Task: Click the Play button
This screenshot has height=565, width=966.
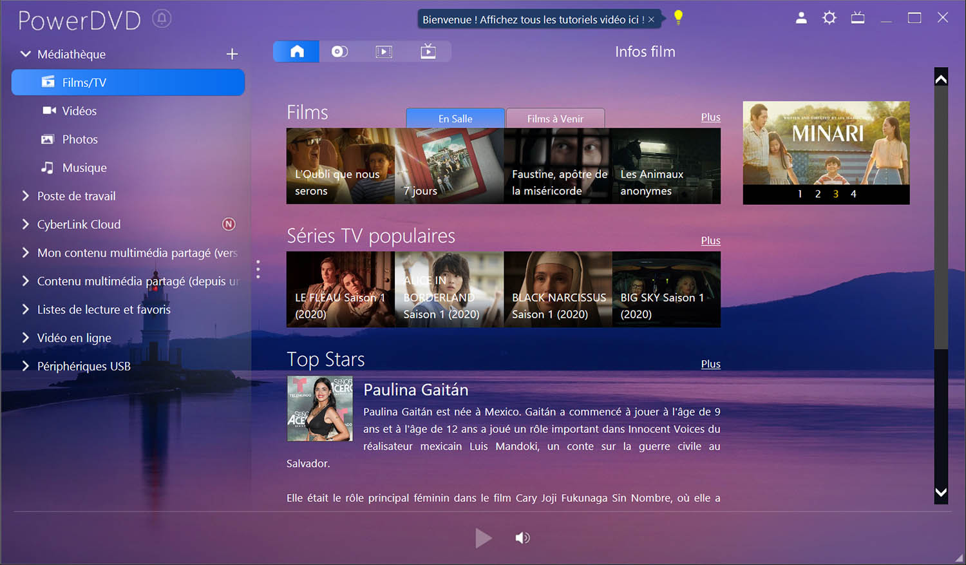Action: 483,538
